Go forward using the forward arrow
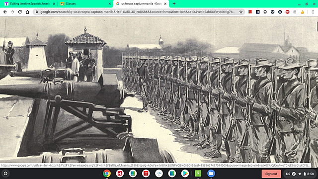The image size is (318, 179). [x=12, y=12]
